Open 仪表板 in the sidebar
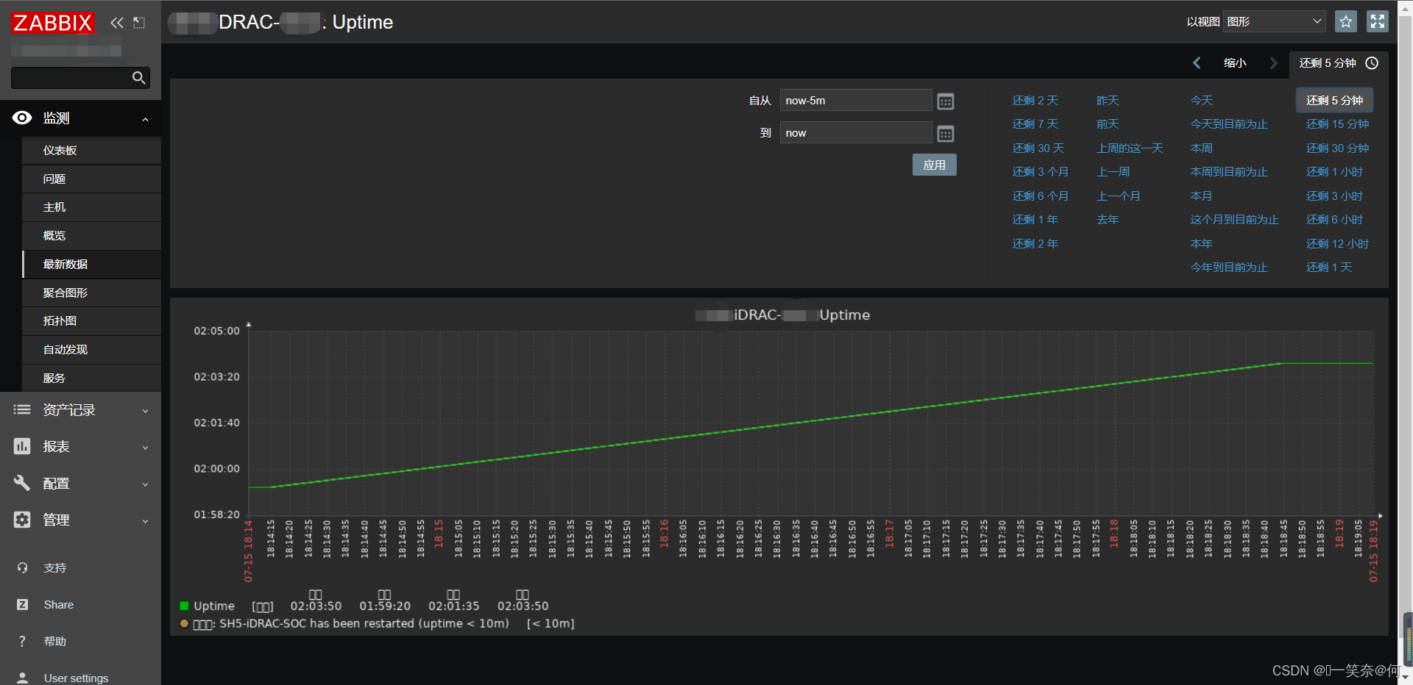 [91, 150]
